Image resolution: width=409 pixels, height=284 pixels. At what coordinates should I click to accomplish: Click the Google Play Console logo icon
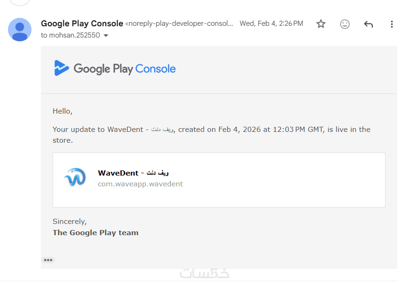coord(62,69)
